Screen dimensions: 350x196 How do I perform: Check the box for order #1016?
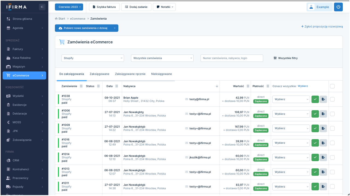(x=332, y=143)
